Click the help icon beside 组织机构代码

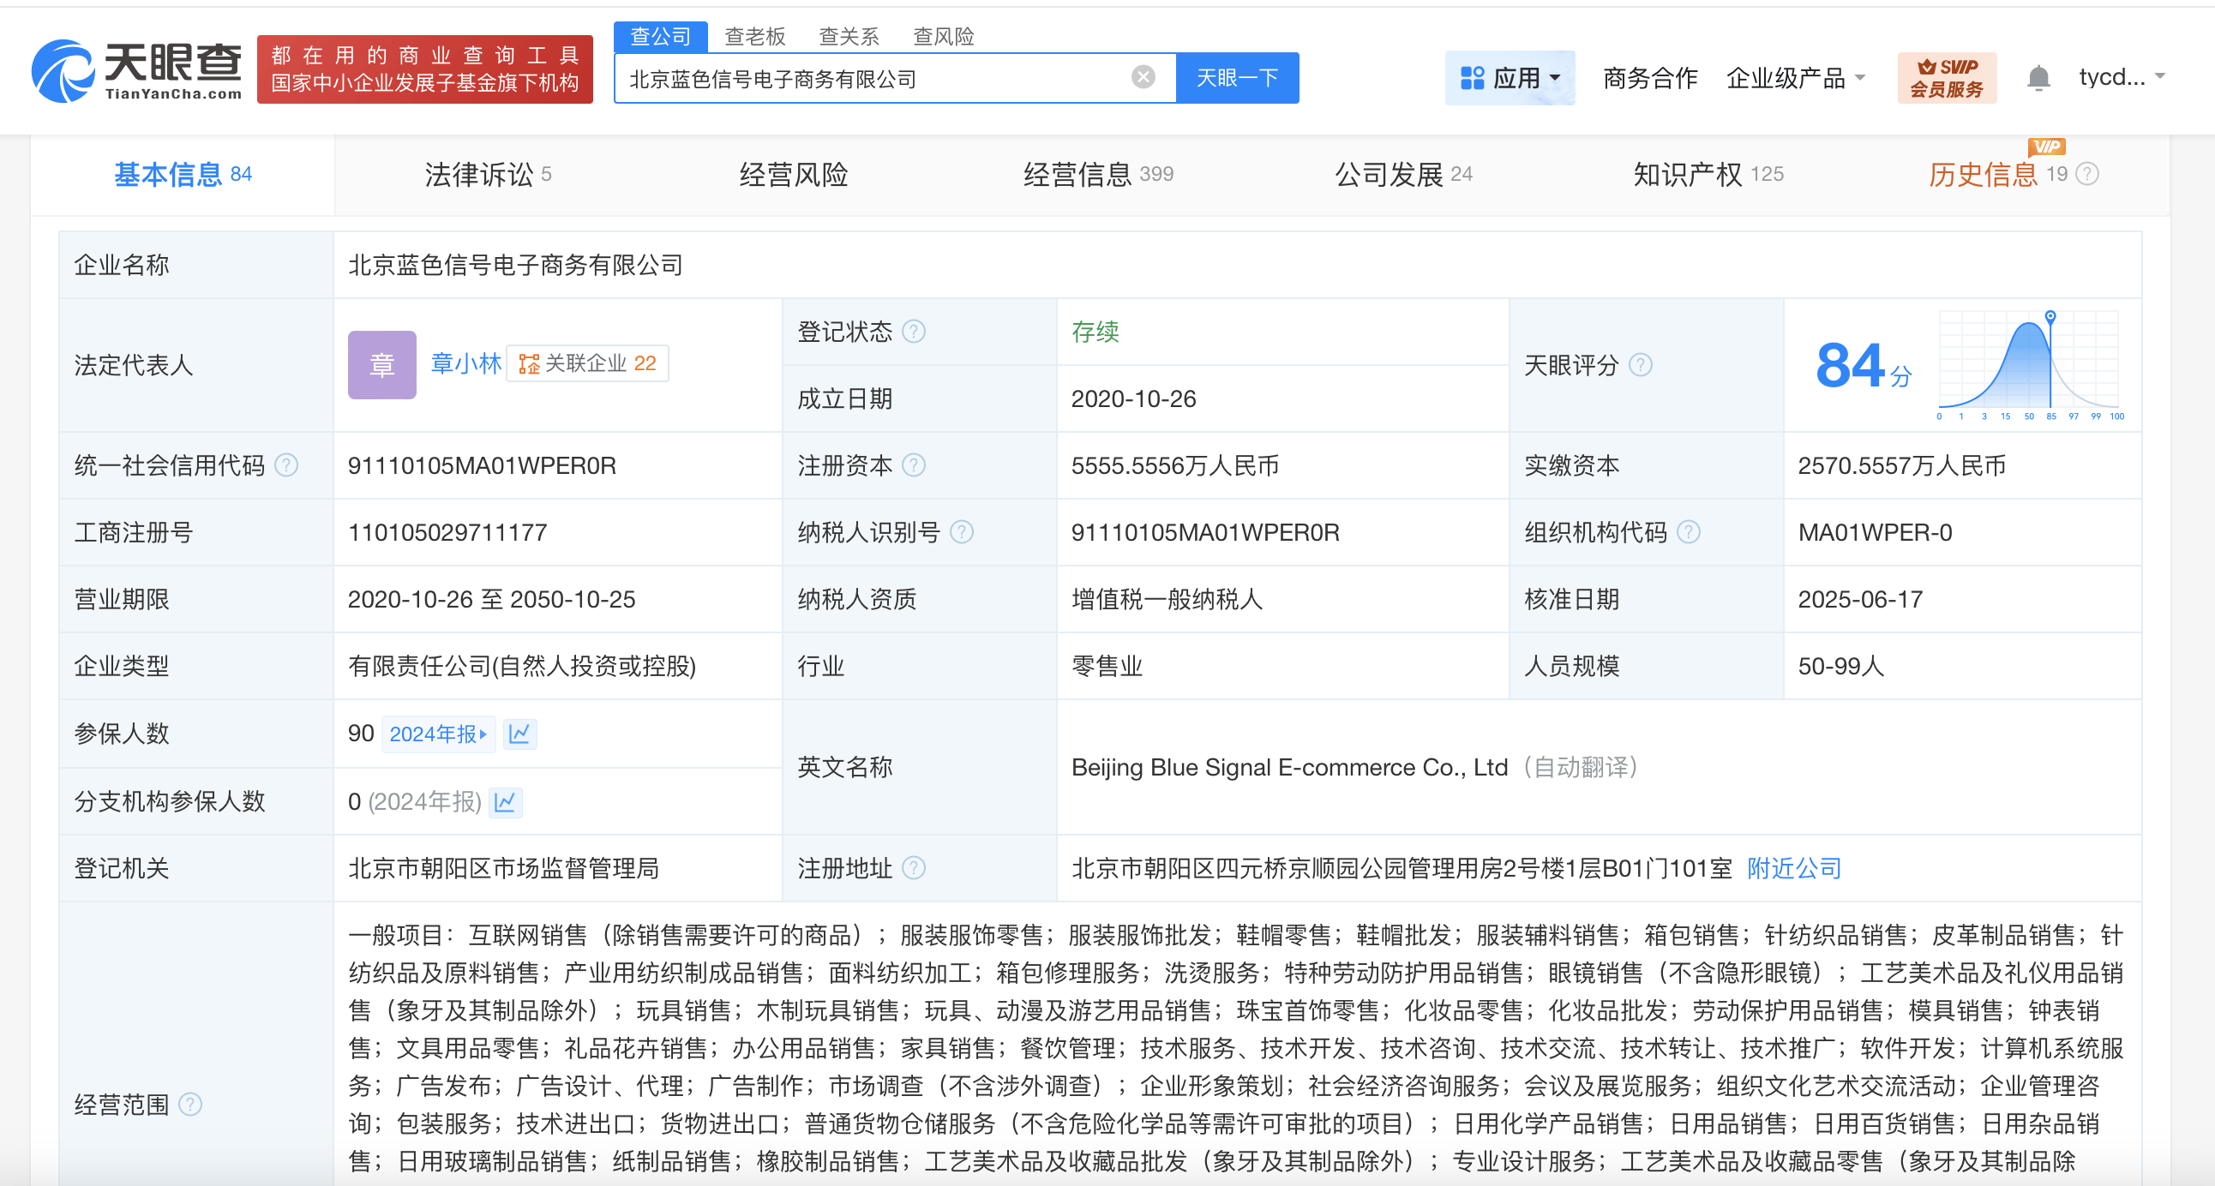coord(1688,533)
